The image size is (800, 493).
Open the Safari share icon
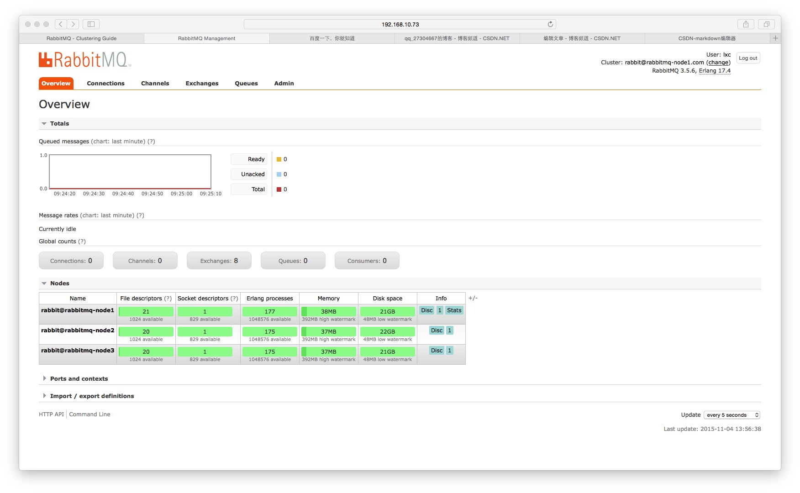click(x=746, y=24)
